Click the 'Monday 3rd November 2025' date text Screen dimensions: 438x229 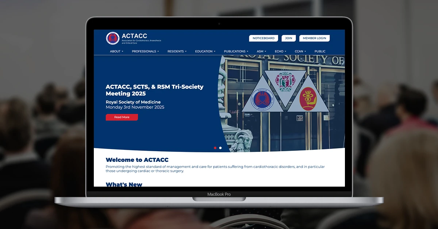tap(135, 107)
